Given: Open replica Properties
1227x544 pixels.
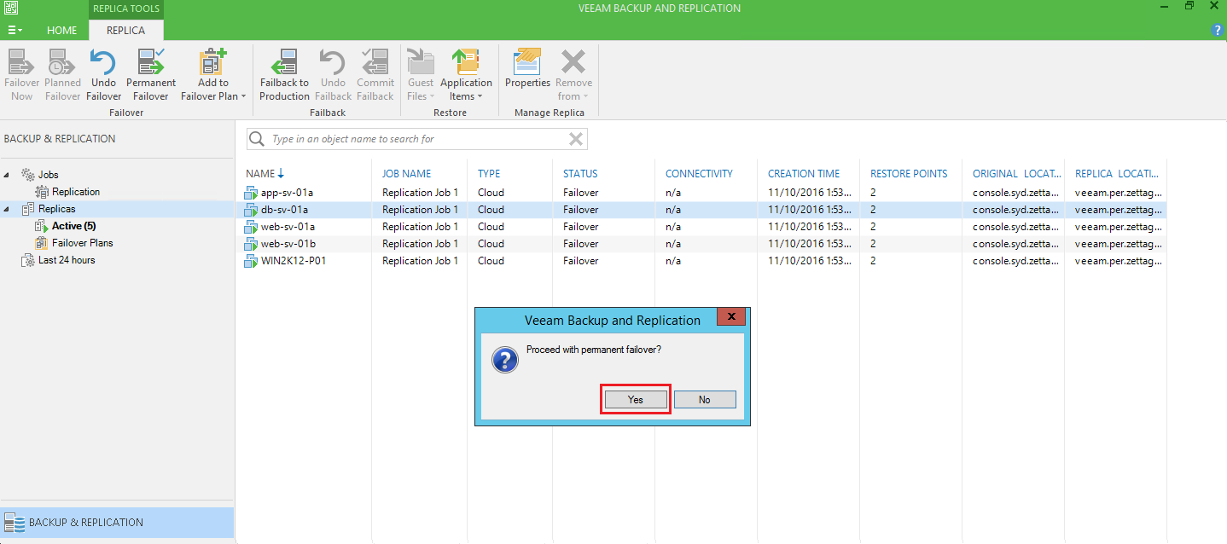Looking at the screenshot, I should click(x=527, y=68).
